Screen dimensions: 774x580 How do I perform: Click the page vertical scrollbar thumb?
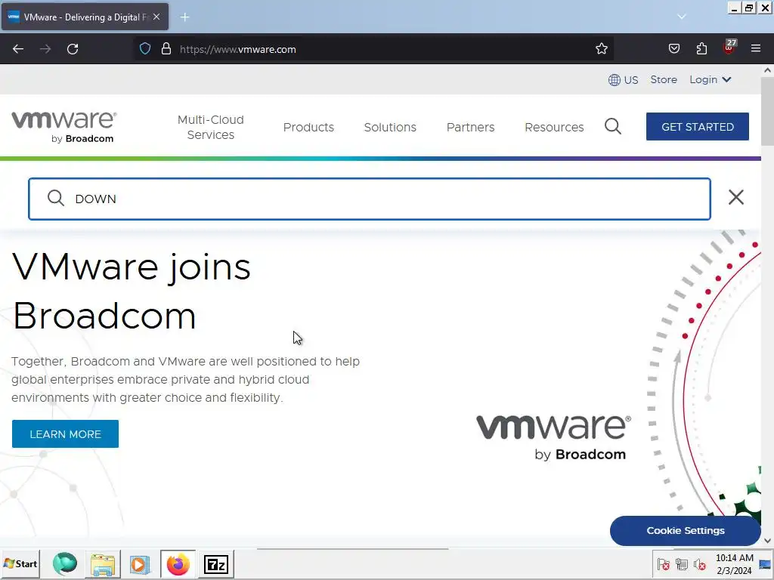[x=768, y=111]
